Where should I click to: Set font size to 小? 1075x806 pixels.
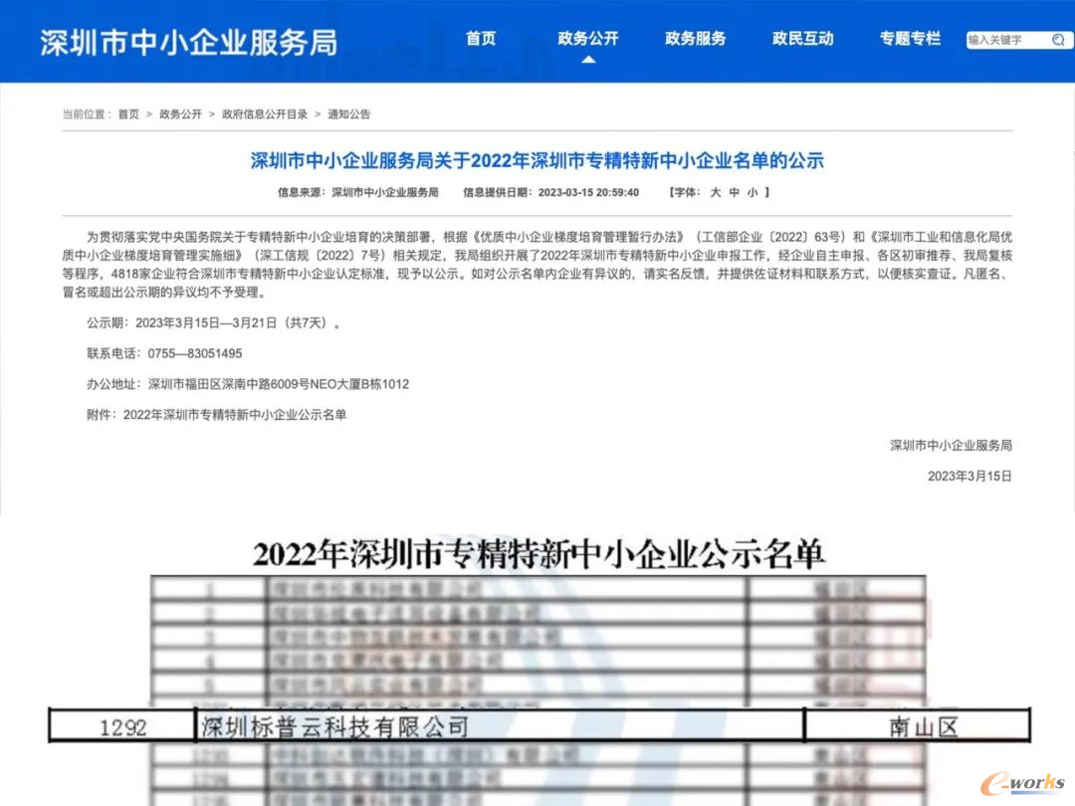[752, 193]
